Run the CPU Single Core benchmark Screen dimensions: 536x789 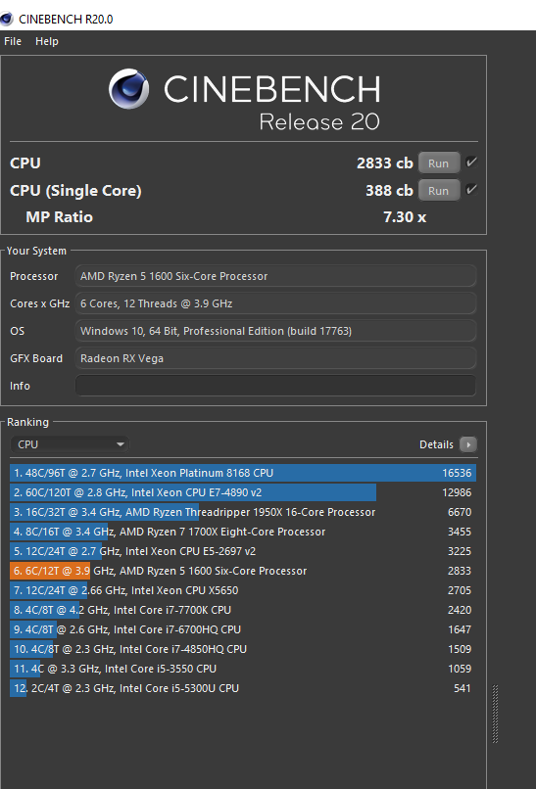[x=439, y=191]
